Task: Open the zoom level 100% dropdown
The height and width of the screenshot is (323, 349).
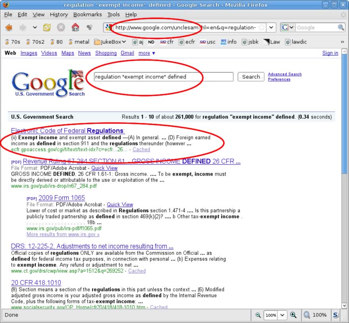Action: pyautogui.click(x=283, y=315)
